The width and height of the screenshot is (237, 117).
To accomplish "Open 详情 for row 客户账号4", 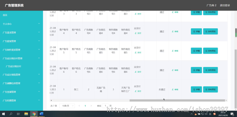I will [196, 31].
